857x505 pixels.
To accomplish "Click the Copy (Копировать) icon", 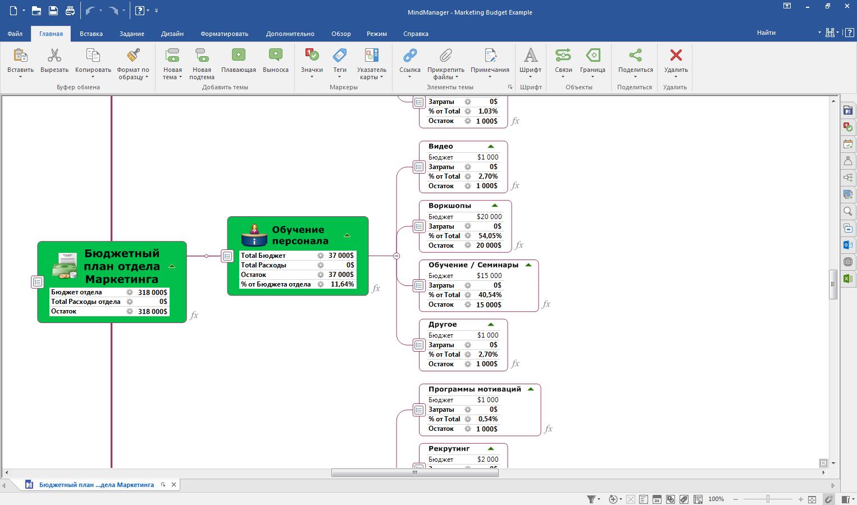I will click(93, 55).
